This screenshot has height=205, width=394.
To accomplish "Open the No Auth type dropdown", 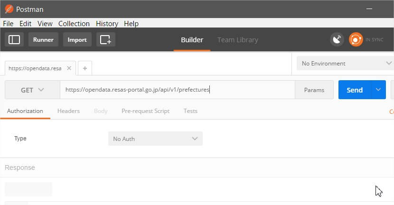I will [x=155, y=139].
